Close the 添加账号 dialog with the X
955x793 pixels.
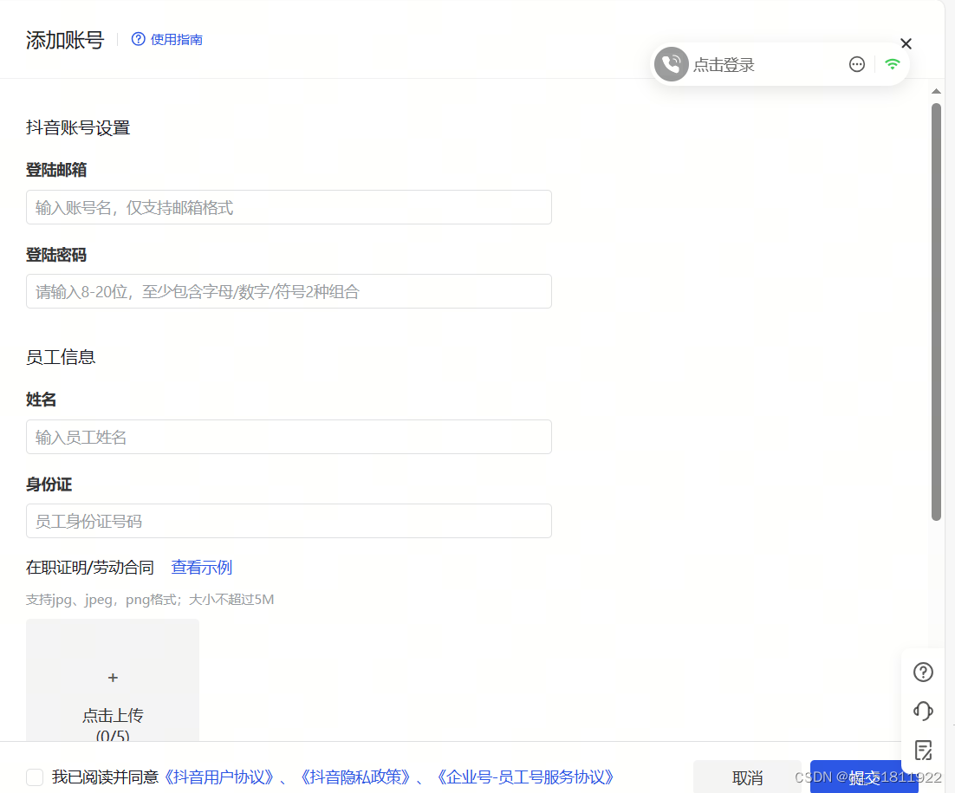906,44
